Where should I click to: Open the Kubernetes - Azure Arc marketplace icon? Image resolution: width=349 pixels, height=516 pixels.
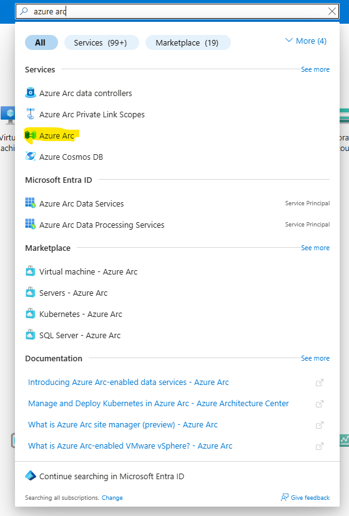(31, 314)
